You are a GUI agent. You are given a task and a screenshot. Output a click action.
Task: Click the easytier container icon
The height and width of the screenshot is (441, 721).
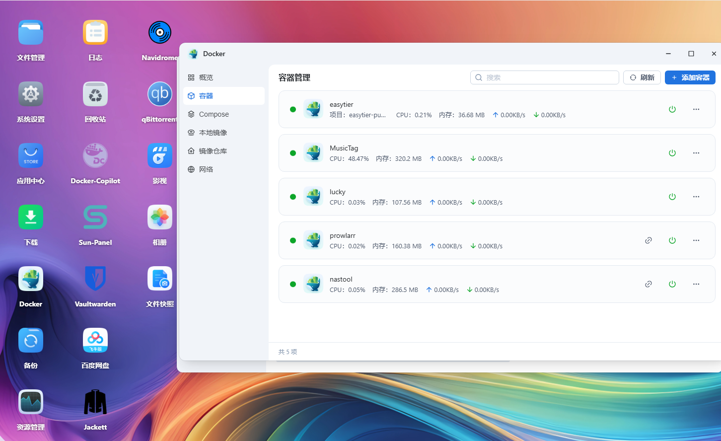(x=313, y=109)
